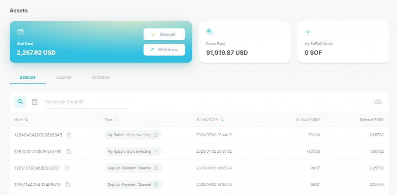The image size is (397, 195).
Task: Open details icon for 14:35:03 deposit
Action: [x=156, y=185]
